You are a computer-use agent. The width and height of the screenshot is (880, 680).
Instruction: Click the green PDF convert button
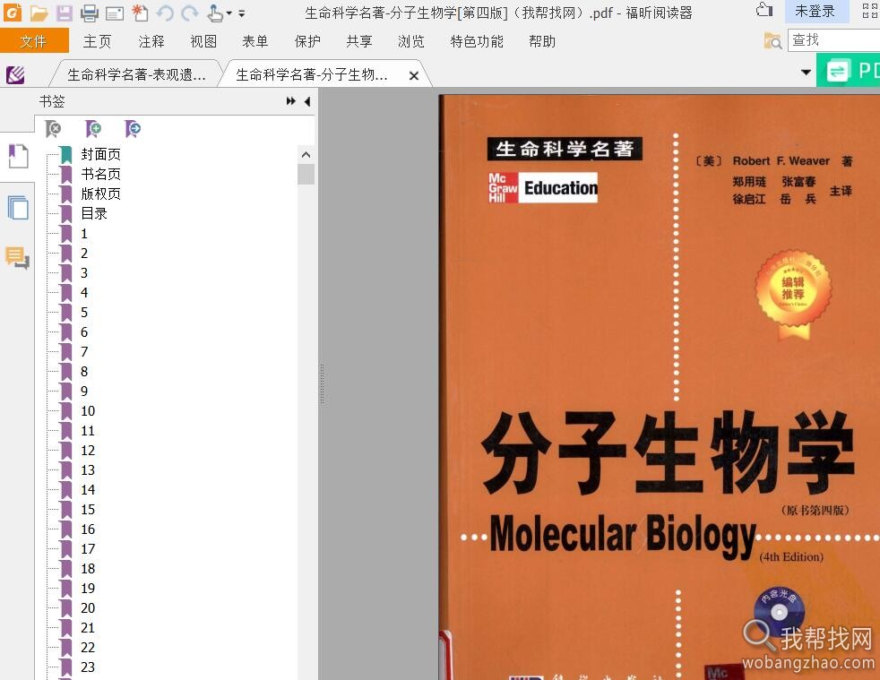coord(849,71)
